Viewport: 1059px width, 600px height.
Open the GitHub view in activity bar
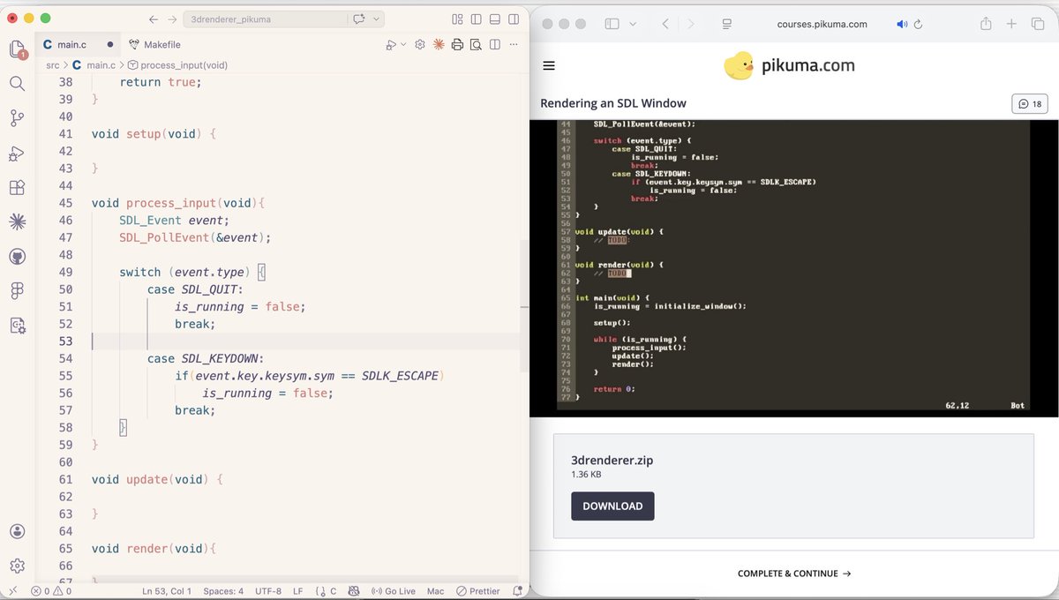(17, 257)
